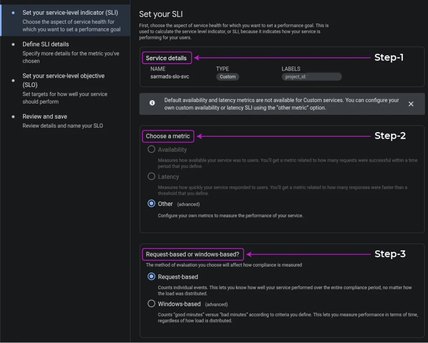Dismiss the info banner with X icon
The width and height of the screenshot is (428, 343).
[x=411, y=104]
